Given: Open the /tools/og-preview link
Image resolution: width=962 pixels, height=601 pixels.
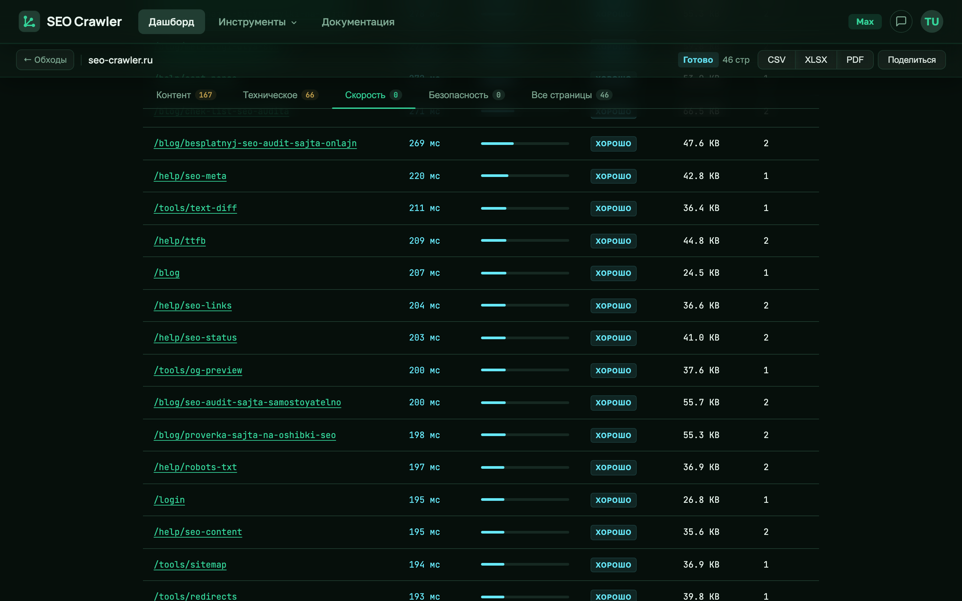Looking at the screenshot, I should tap(198, 371).
